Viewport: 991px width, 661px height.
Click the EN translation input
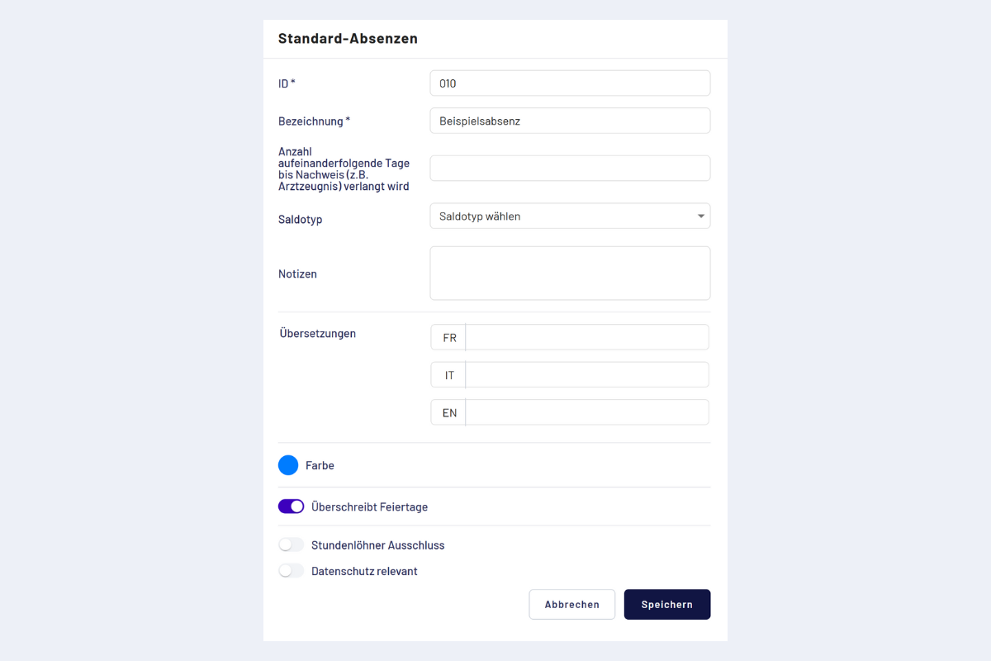click(586, 412)
